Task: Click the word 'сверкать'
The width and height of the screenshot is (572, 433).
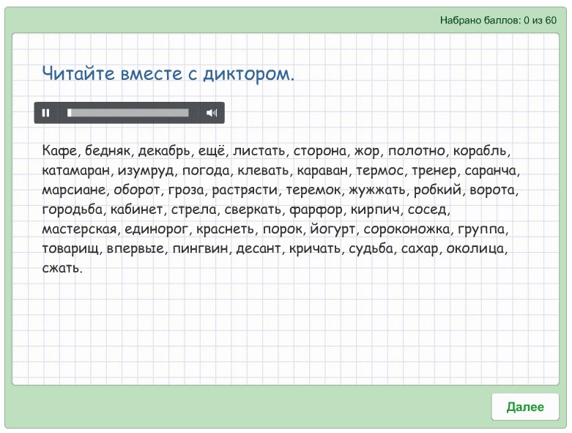Action: pyautogui.click(x=253, y=210)
